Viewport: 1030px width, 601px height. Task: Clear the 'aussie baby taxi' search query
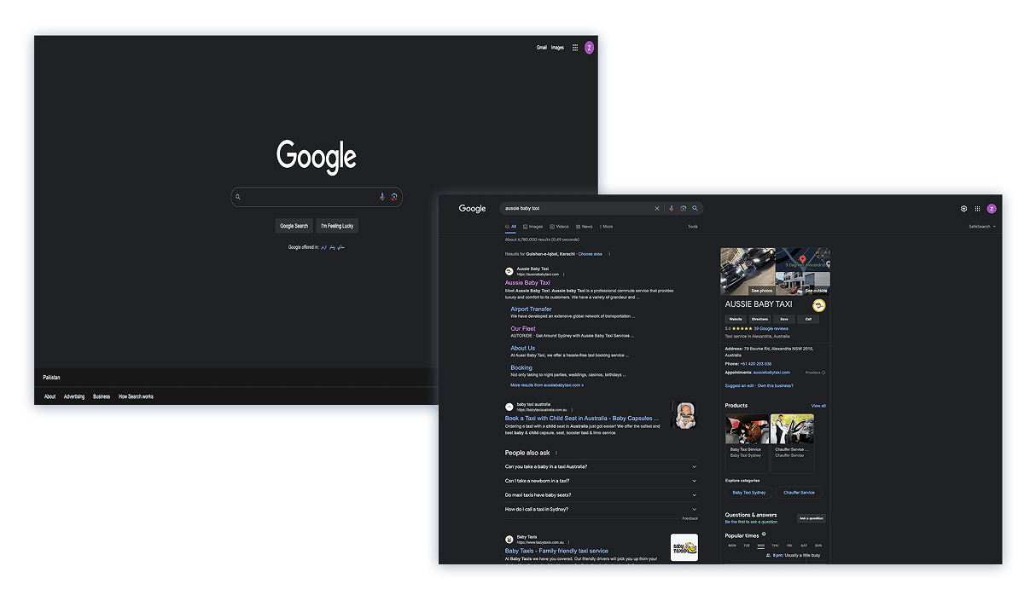(657, 209)
